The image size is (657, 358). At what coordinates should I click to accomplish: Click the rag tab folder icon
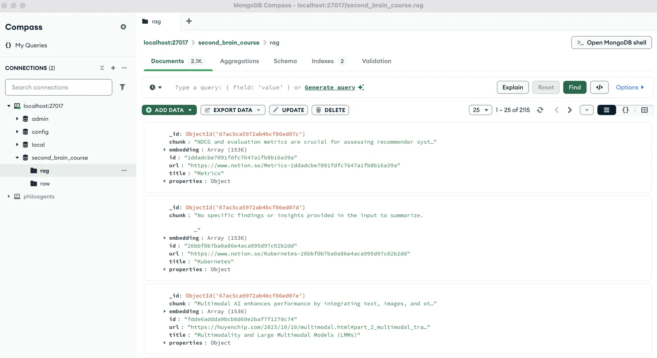point(145,21)
